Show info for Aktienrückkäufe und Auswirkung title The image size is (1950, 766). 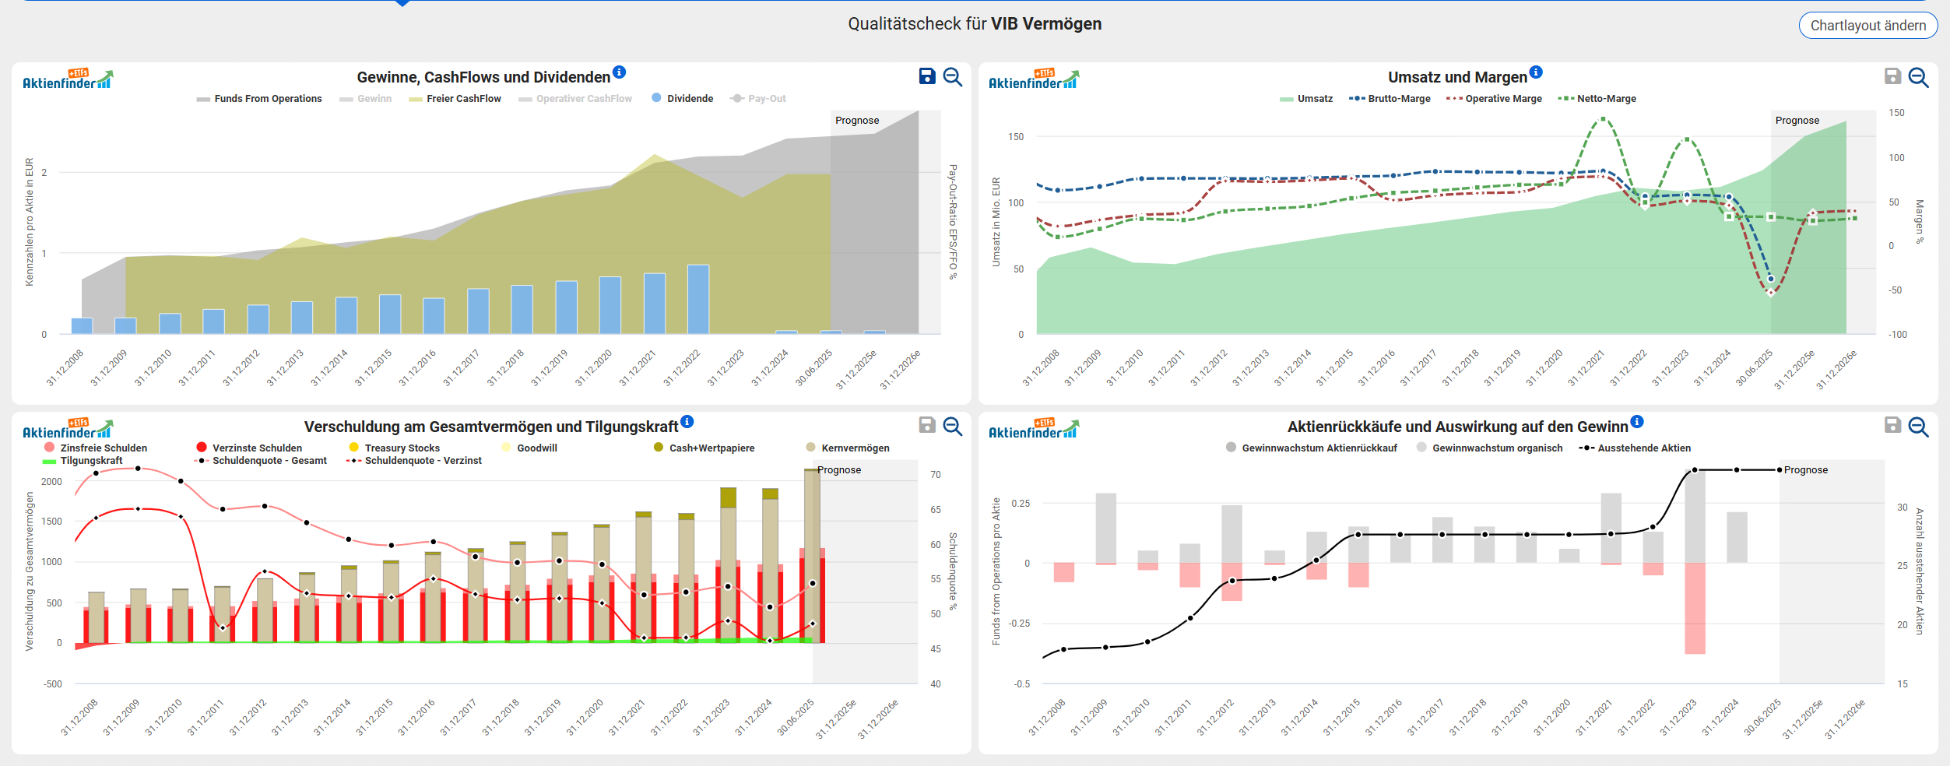(1637, 422)
